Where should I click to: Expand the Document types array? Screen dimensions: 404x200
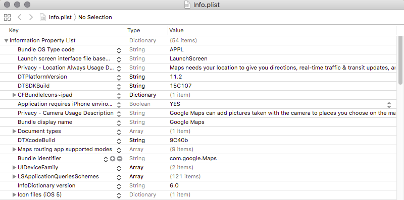pos(15,131)
